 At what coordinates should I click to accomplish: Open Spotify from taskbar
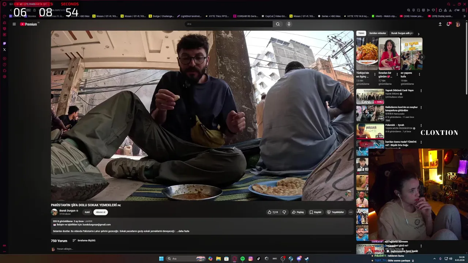242,259
